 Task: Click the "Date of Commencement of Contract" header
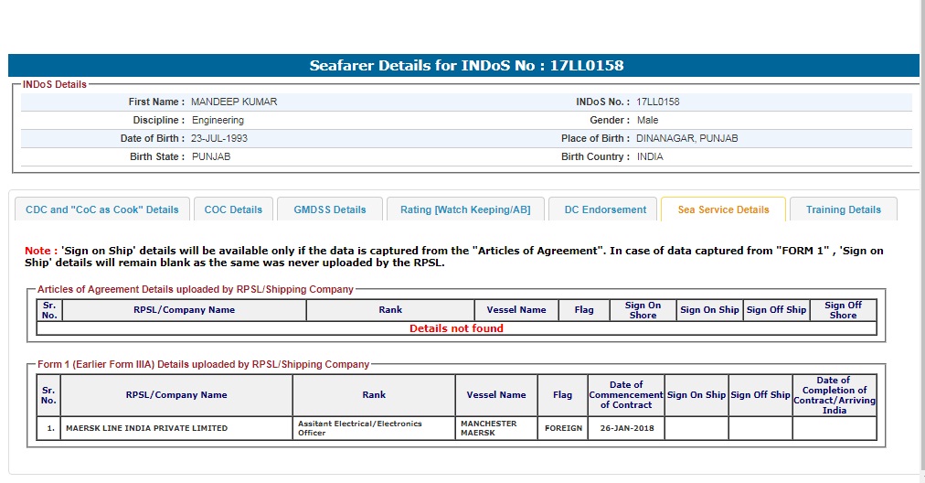[x=625, y=395]
